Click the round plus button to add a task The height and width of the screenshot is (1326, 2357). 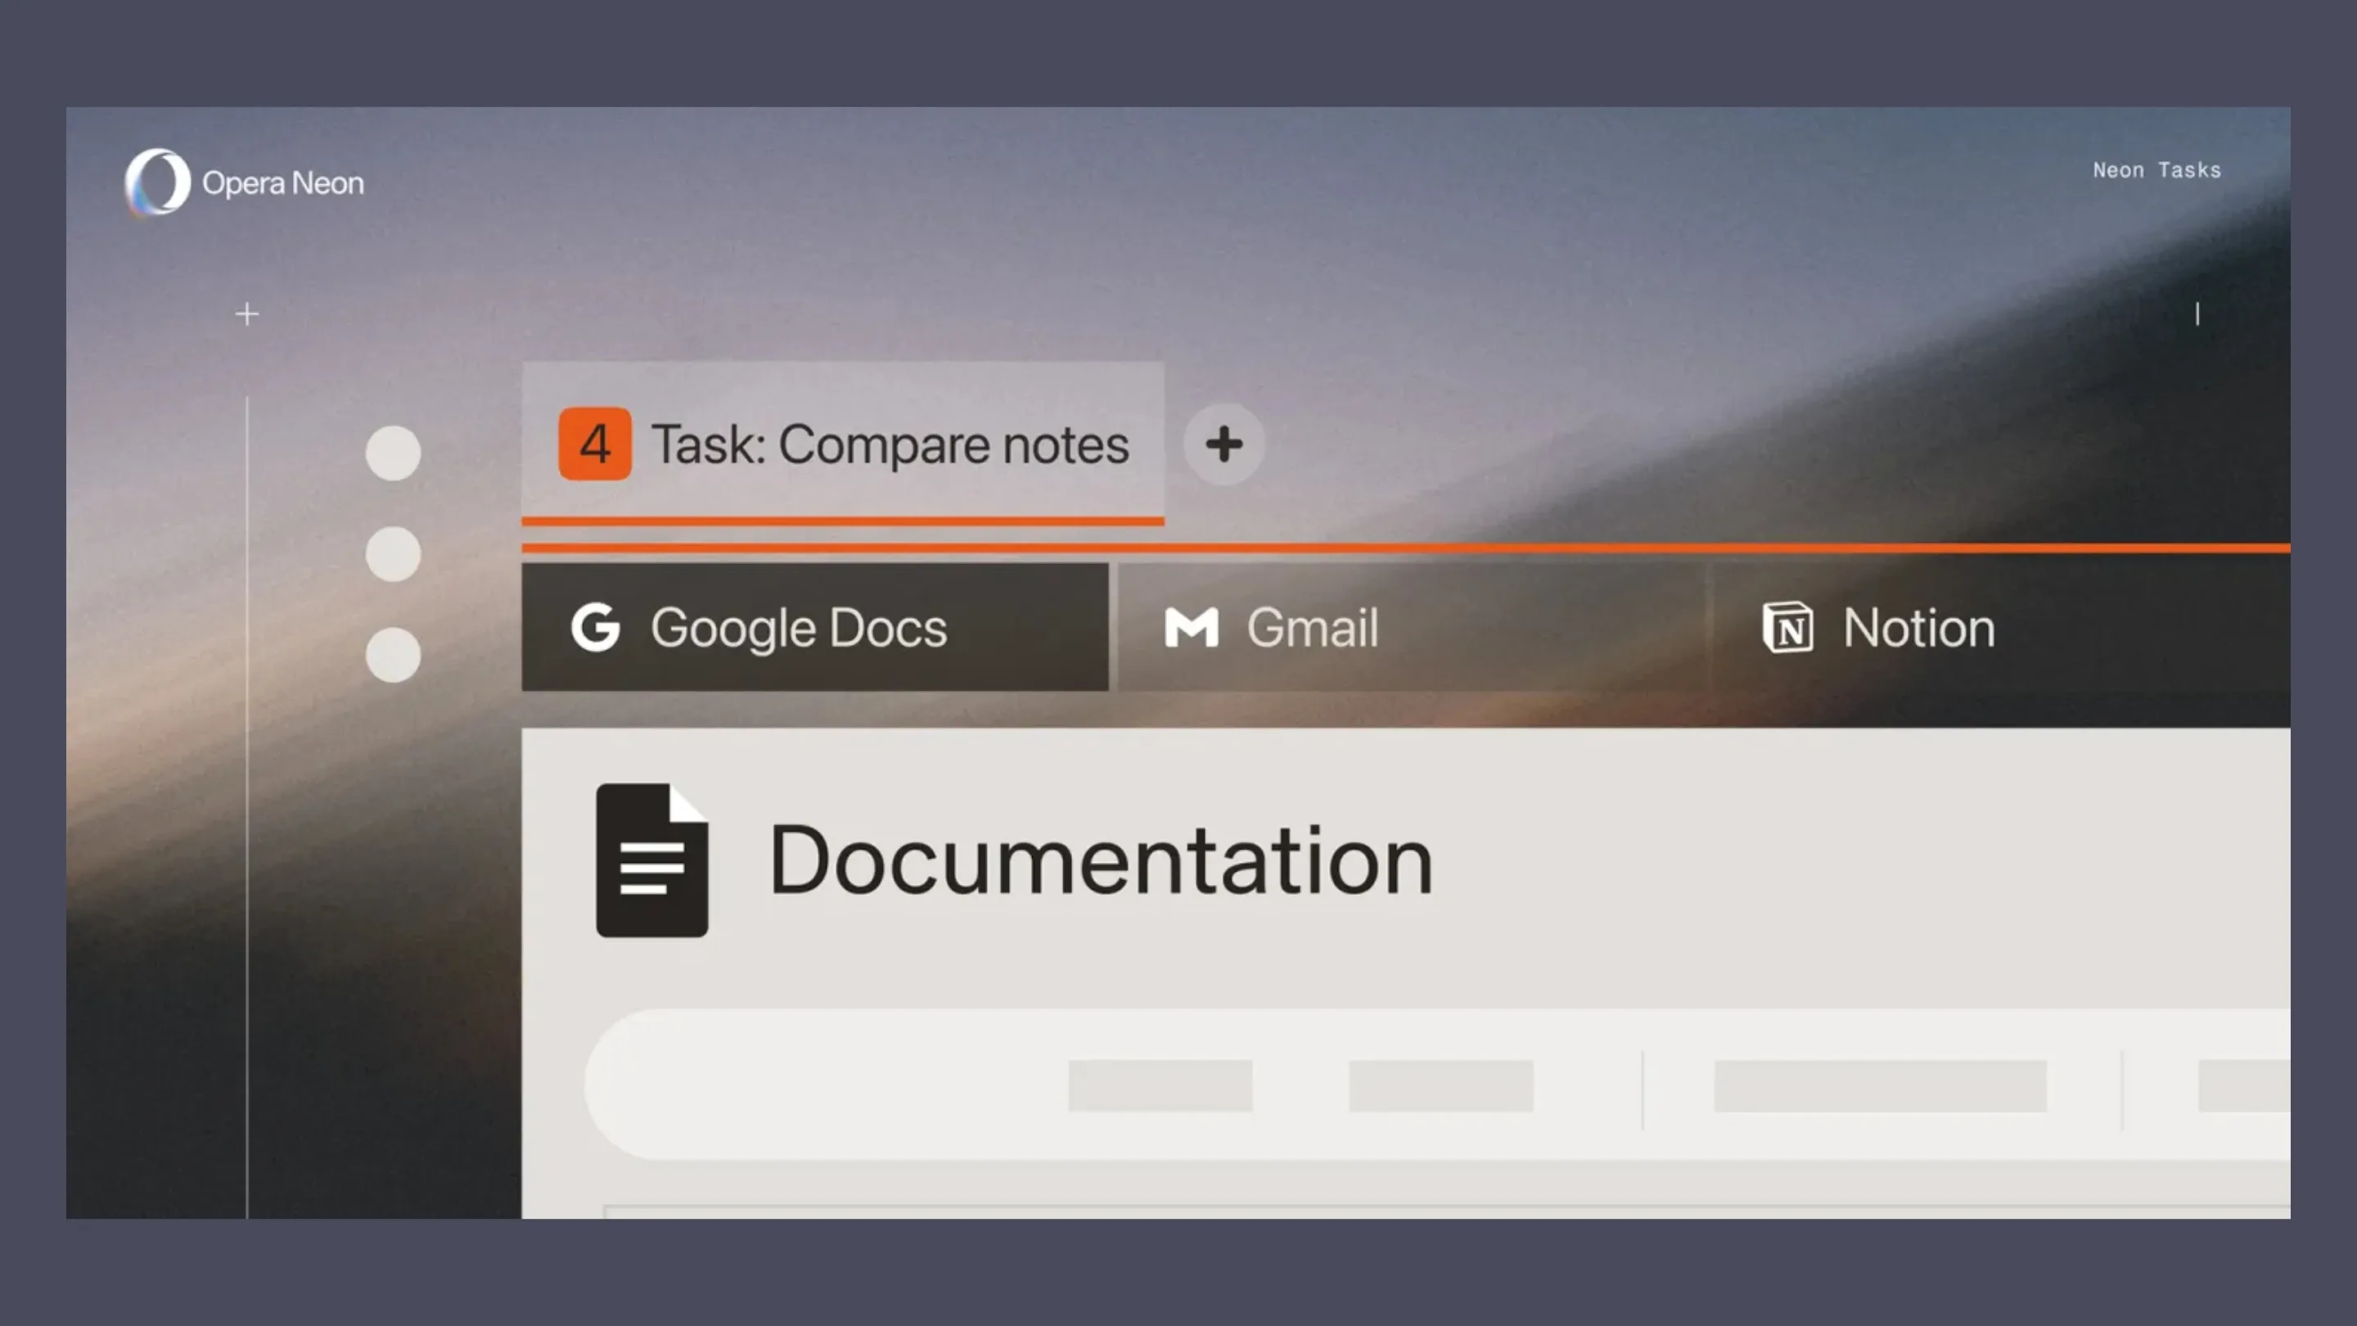click(1224, 444)
